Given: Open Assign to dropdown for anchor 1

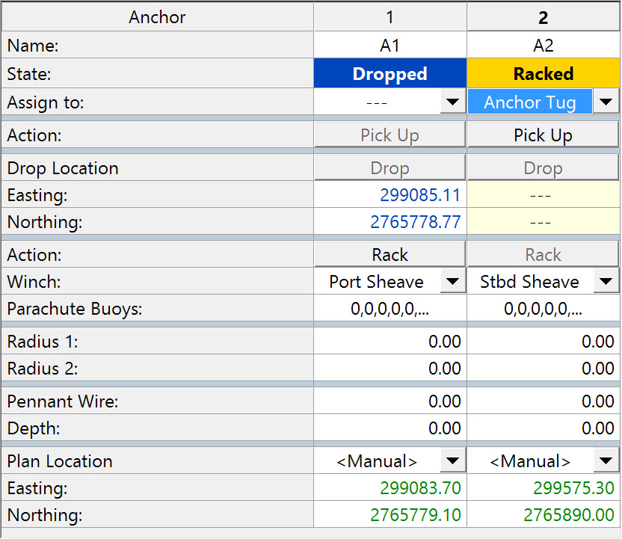Looking at the screenshot, I should [x=452, y=102].
